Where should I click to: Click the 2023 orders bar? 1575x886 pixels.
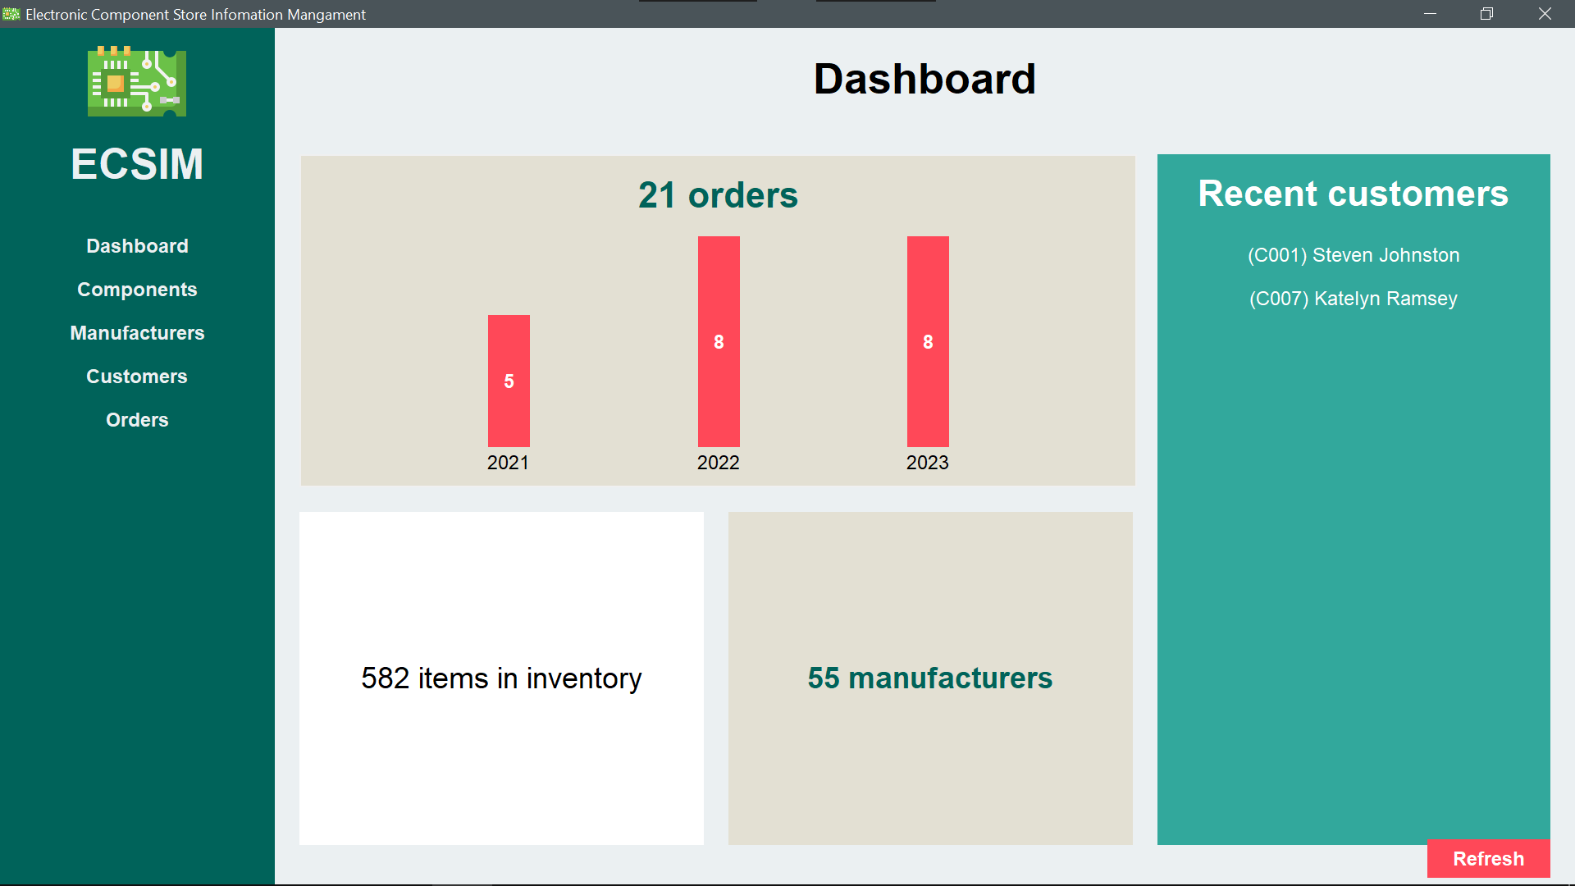928,341
